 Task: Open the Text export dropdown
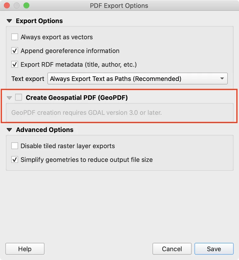pos(137,79)
